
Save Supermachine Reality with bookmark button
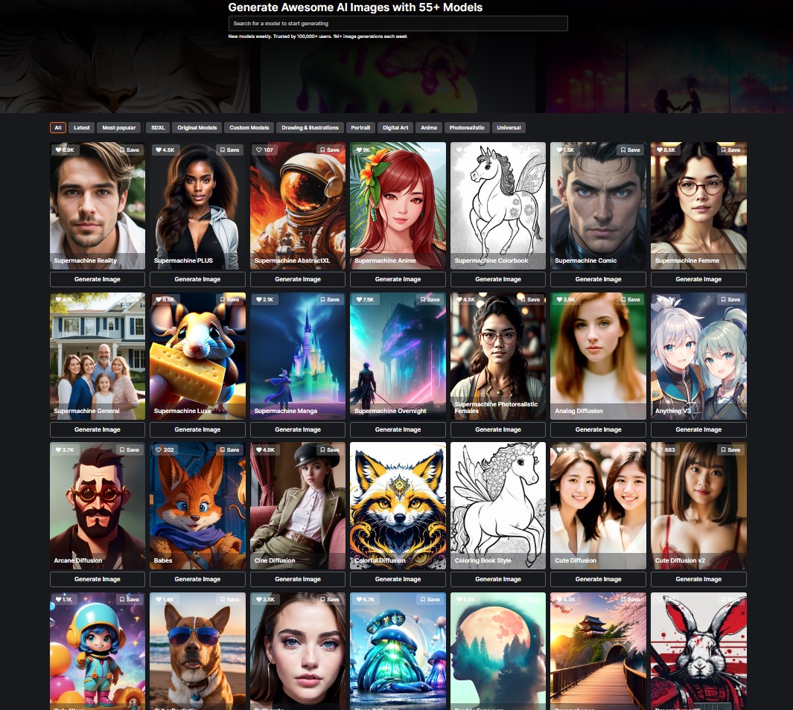pyautogui.click(x=130, y=150)
